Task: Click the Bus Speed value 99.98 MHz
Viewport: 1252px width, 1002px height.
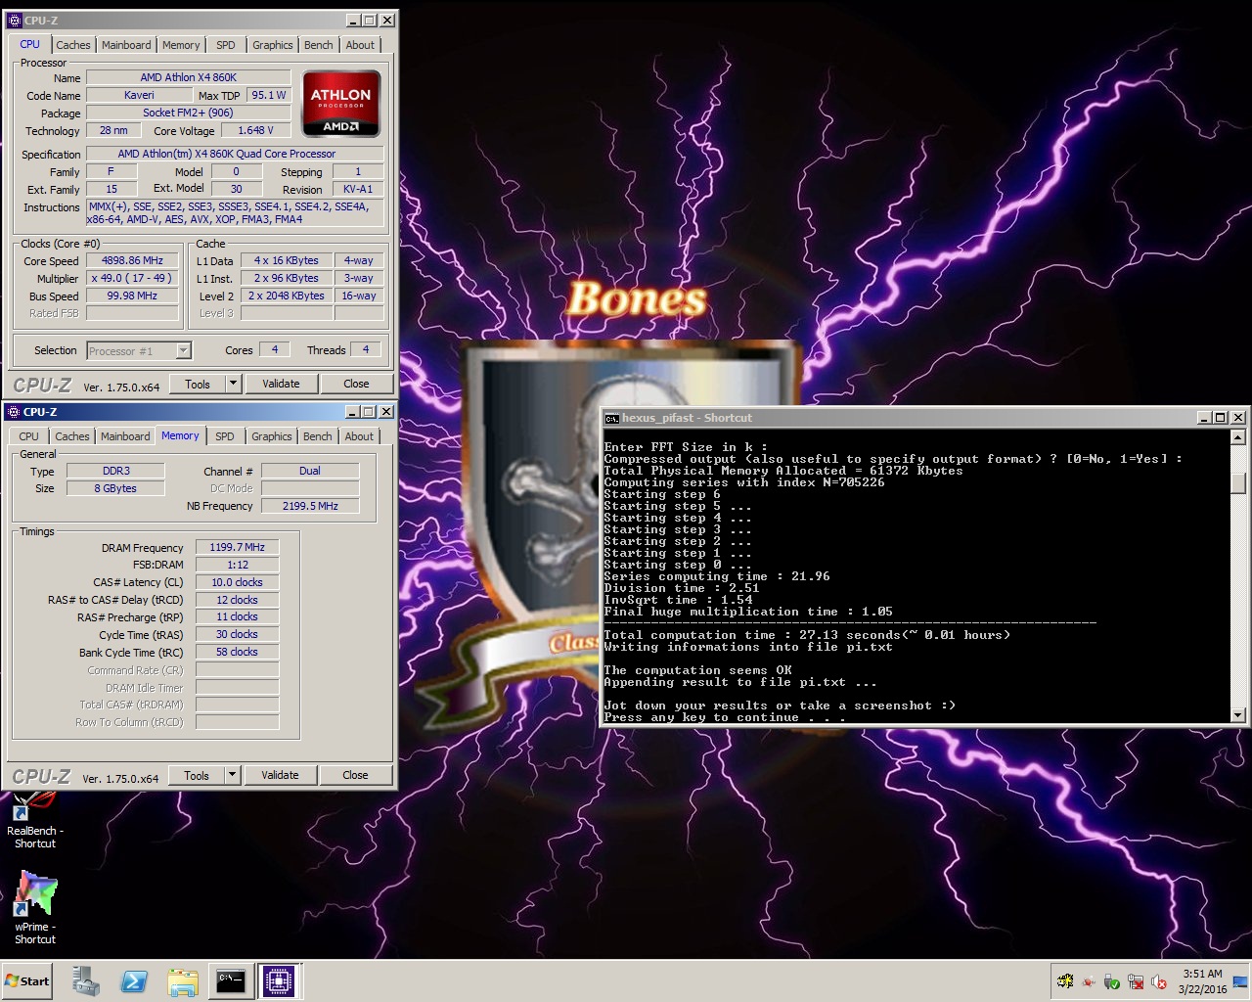Action: coord(133,296)
